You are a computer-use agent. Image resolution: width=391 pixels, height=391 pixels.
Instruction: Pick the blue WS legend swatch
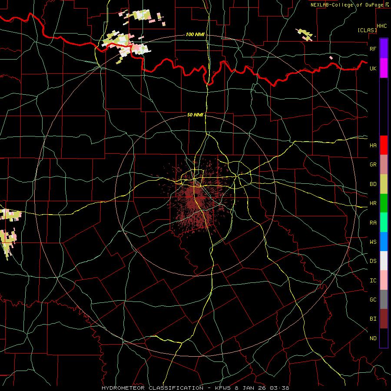tap(384, 242)
